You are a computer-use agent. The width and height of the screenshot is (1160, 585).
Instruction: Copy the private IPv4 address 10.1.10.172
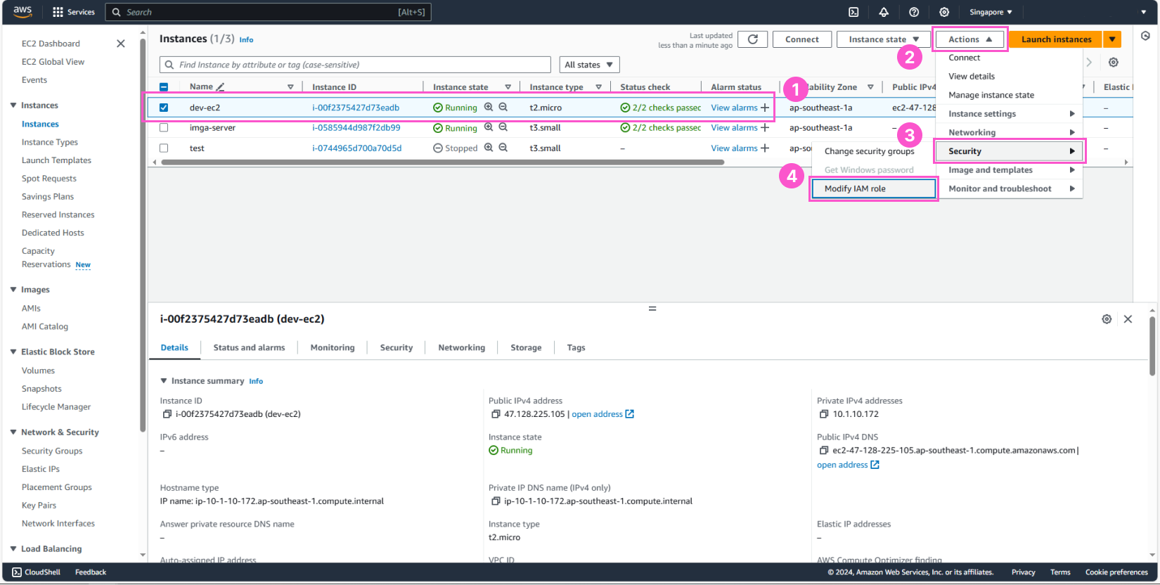[x=824, y=414]
